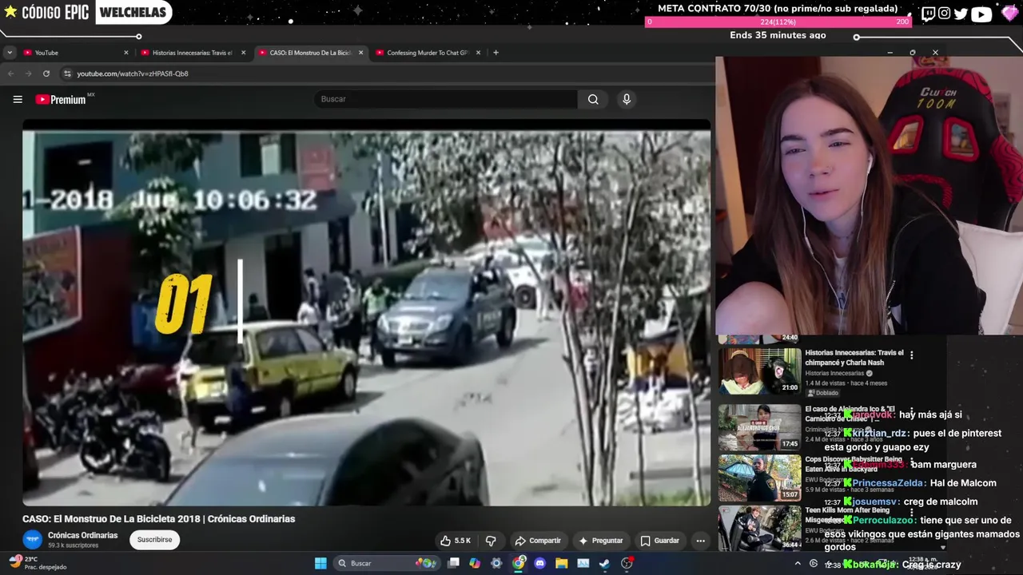Open OBS Studio from the taskbar
The image size is (1023, 575).
pyautogui.click(x=627, y=563)
